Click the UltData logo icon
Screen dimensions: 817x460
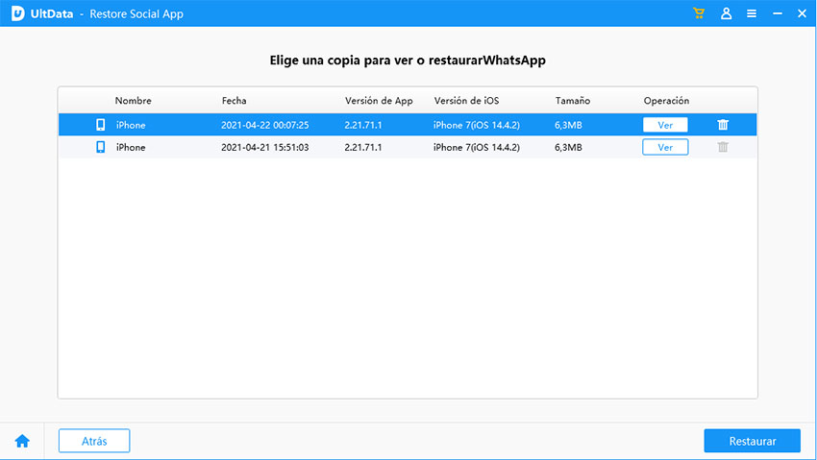point(17,13)
